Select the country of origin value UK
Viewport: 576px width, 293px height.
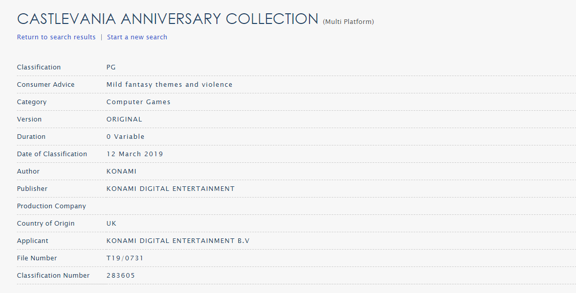(x=112, y=224)
